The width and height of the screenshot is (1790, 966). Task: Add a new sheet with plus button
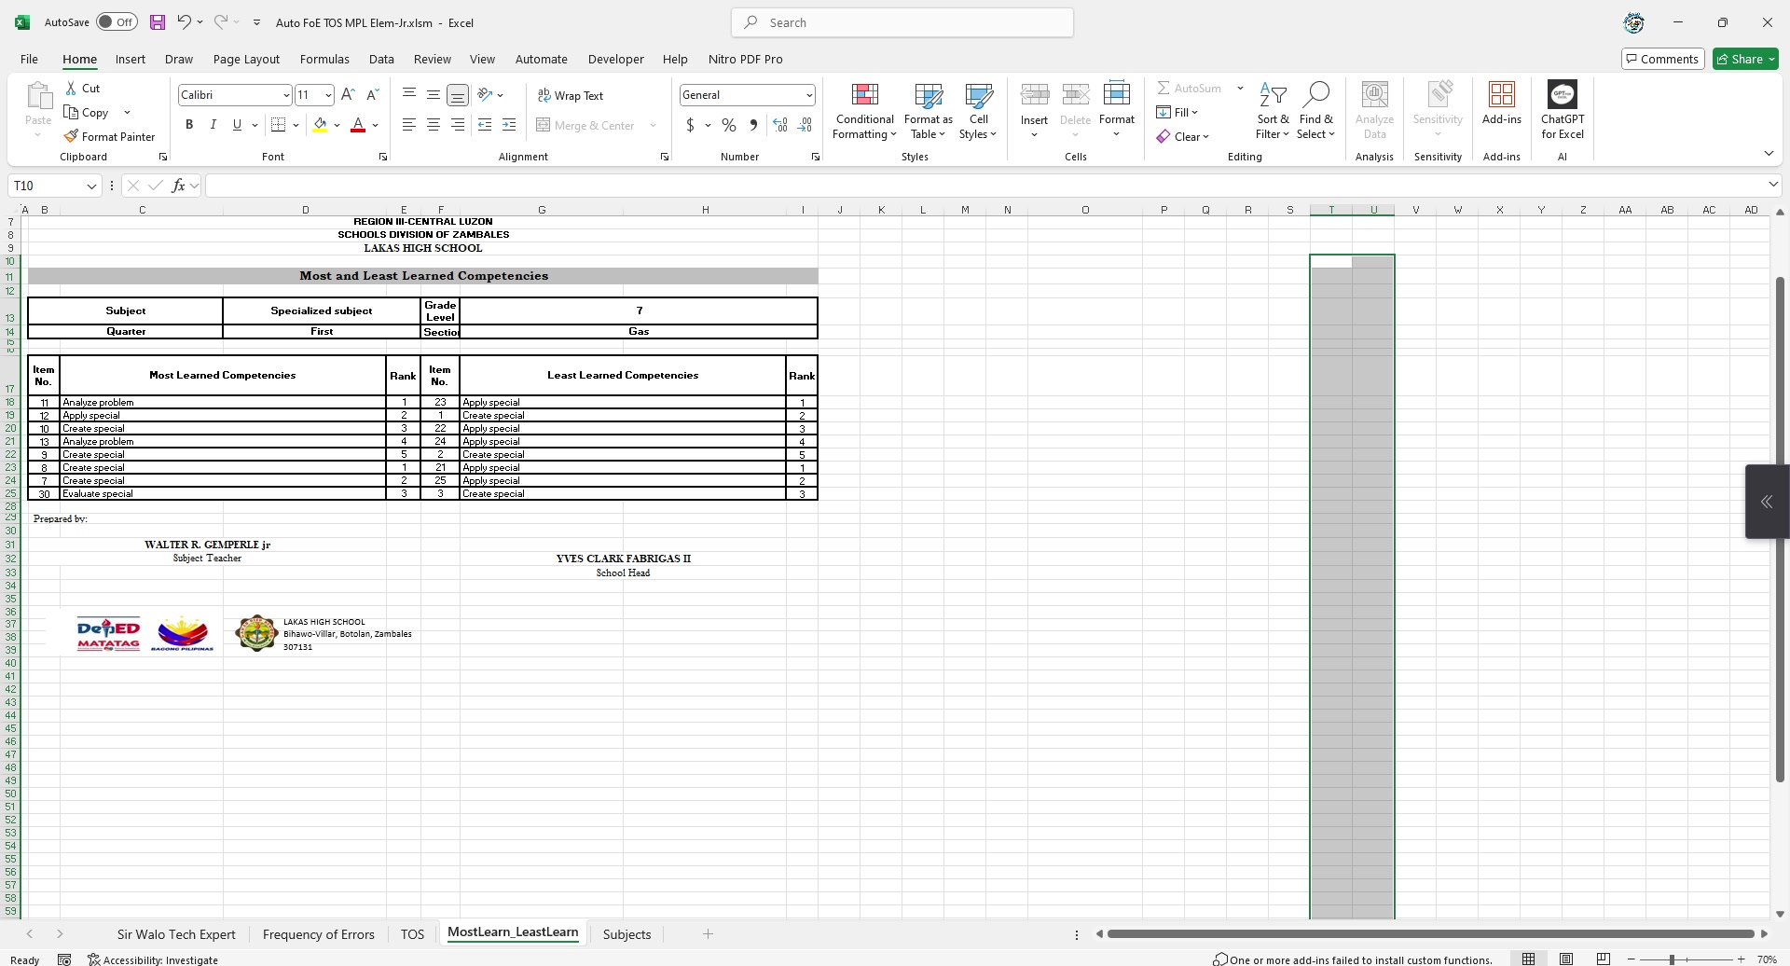(x=708, y=934)
